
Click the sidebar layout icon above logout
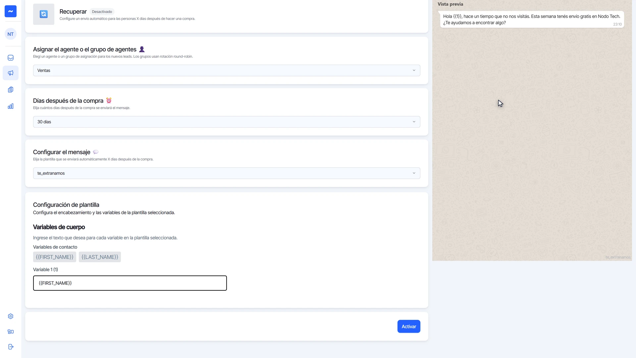[x=11, y=331]
